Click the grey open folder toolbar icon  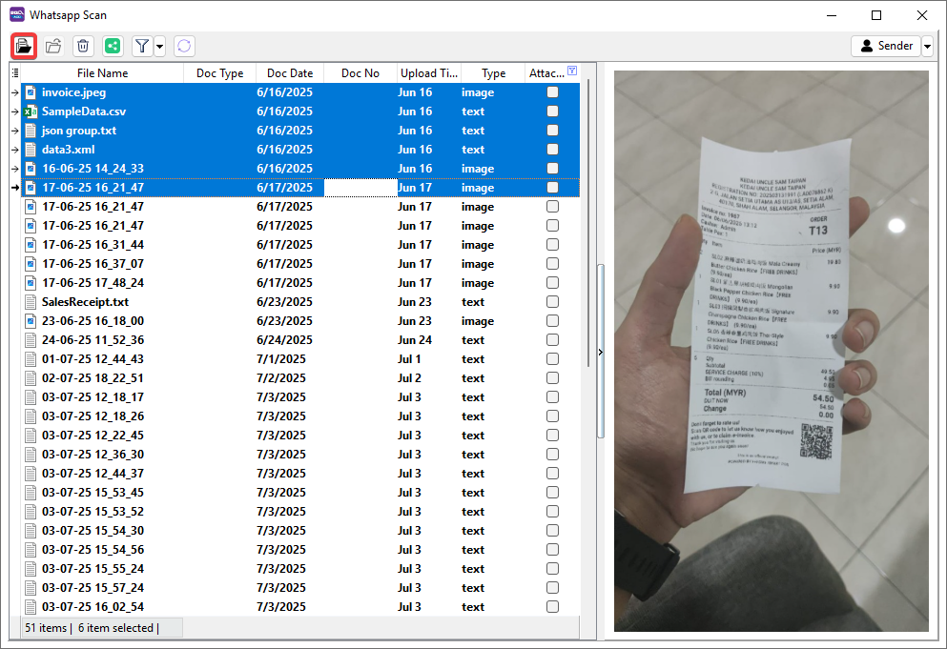[x=53, y=46]
